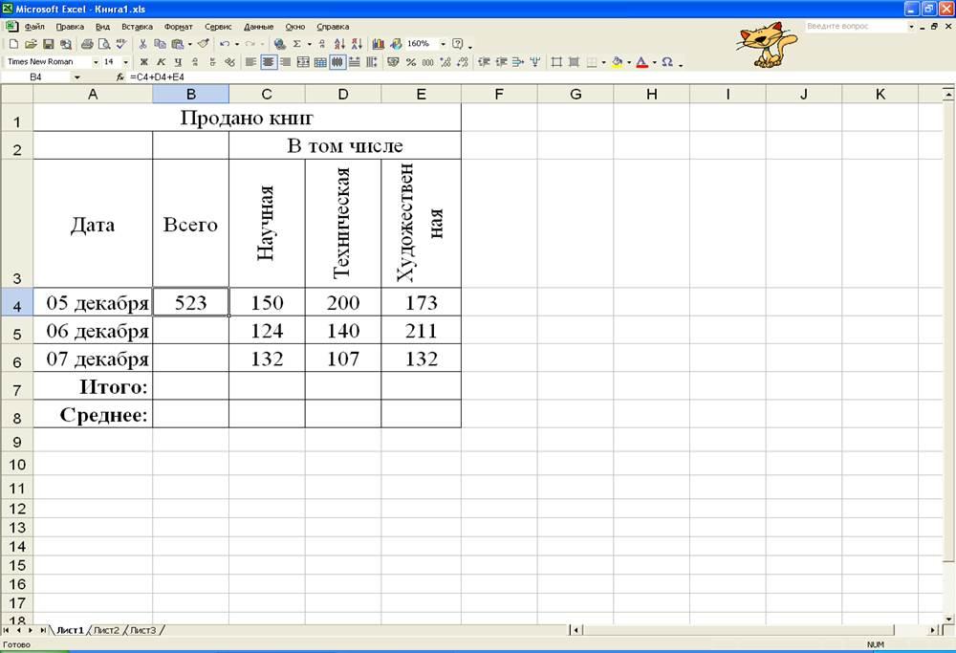Click the AutoSum sigma icon
This screenshot has width=956, height=653.
point(296,44)
